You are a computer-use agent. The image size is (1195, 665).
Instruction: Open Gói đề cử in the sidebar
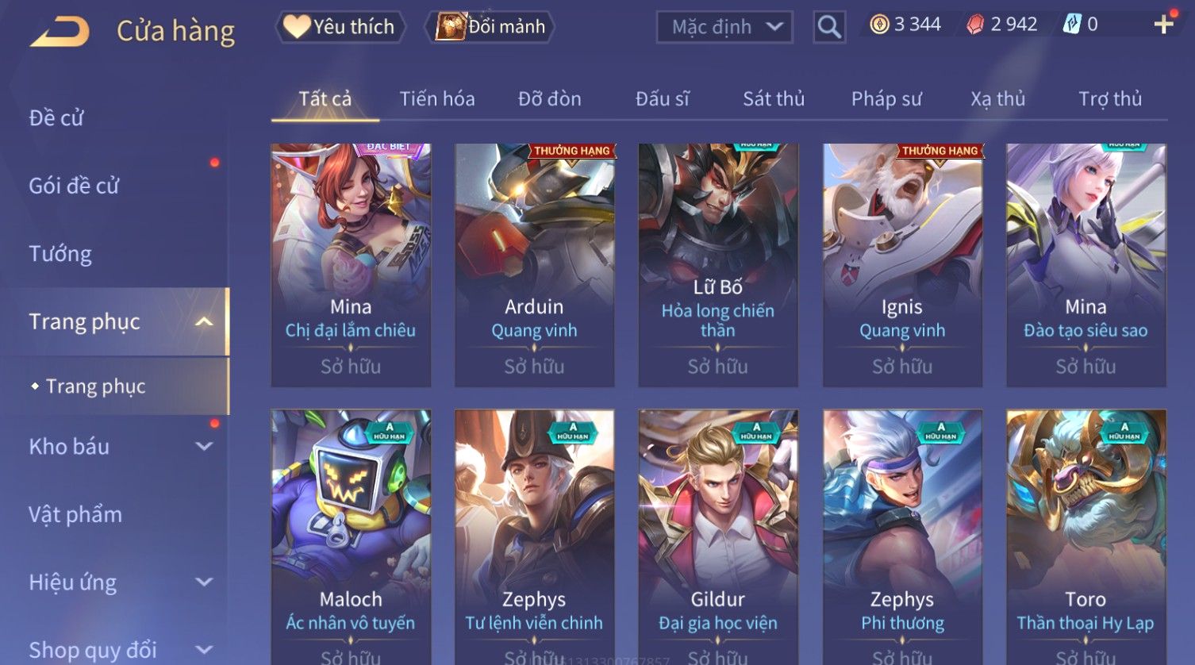point(74,186)
